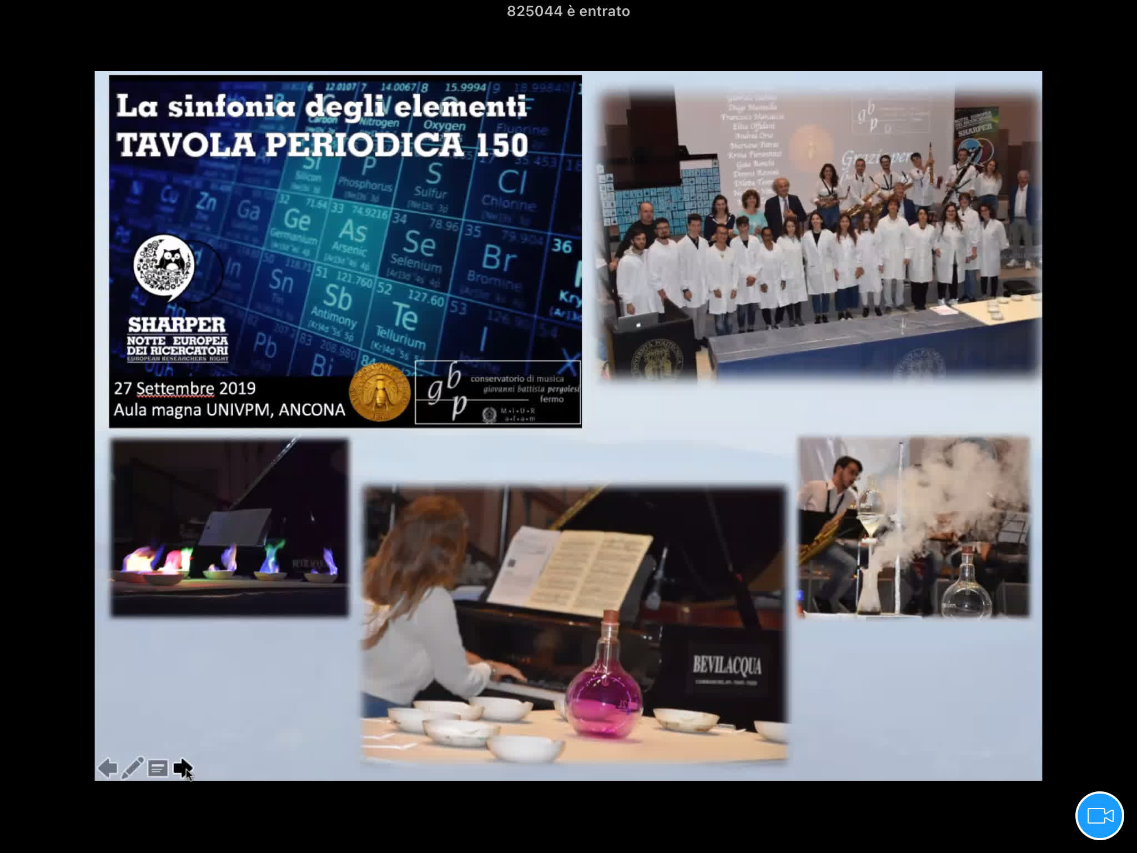1137x853 pixels.
Task: Click the colored flames photo
Action: (229, 528)
